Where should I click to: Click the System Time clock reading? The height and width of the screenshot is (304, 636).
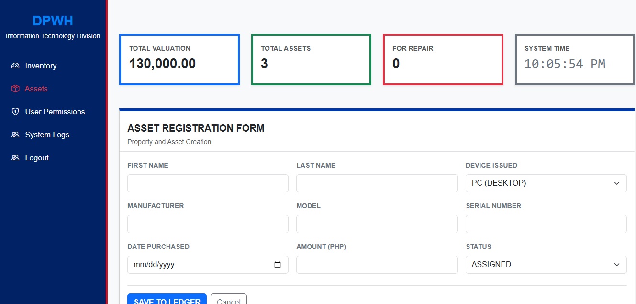tap(565, 64)
